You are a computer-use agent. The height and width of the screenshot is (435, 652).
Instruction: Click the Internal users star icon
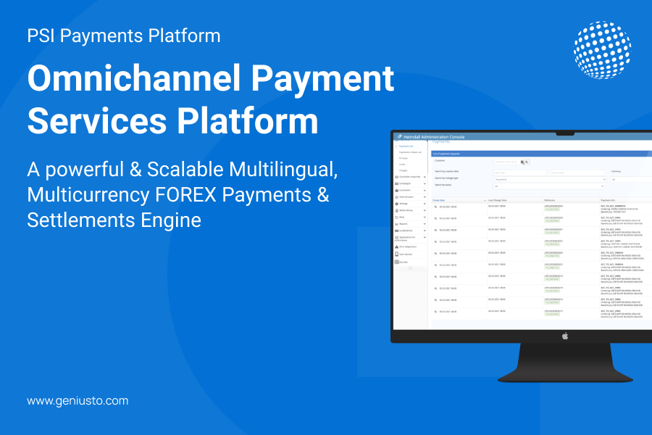coord(397,197)
